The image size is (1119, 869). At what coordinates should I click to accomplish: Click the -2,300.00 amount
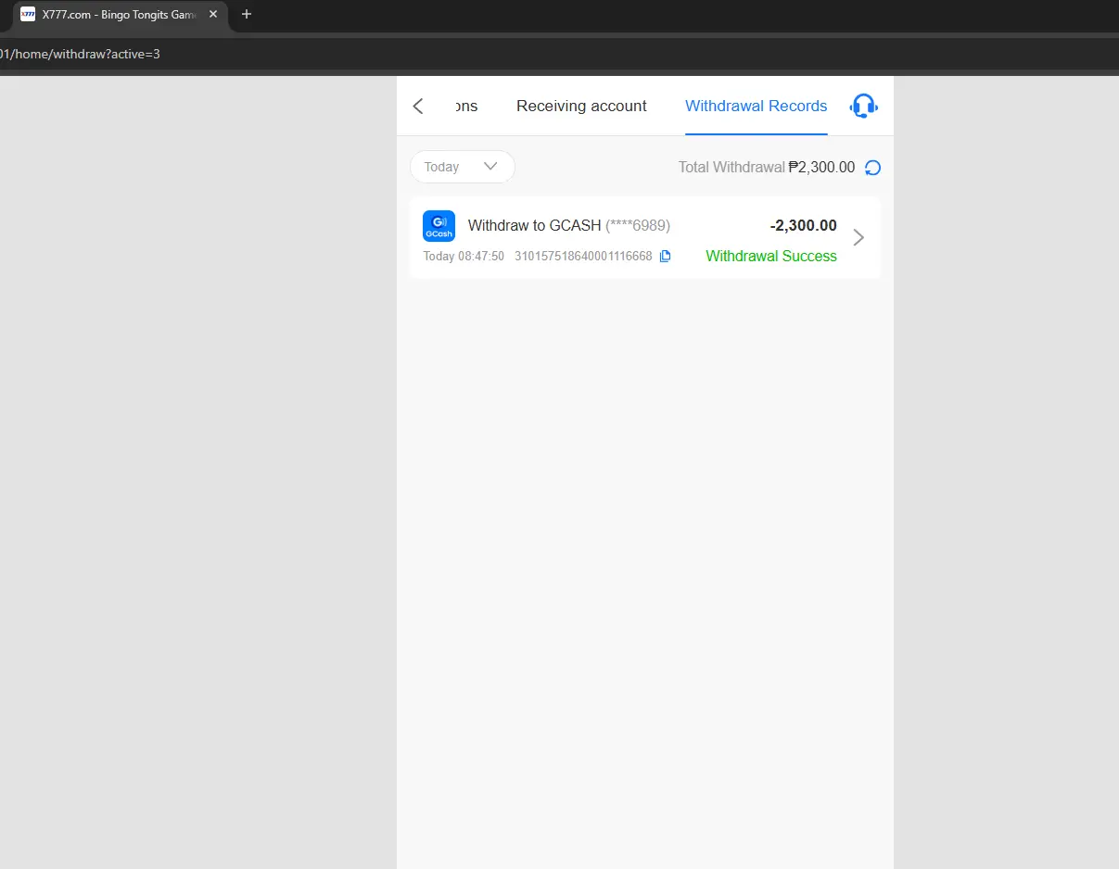click(x=803, y=225)
